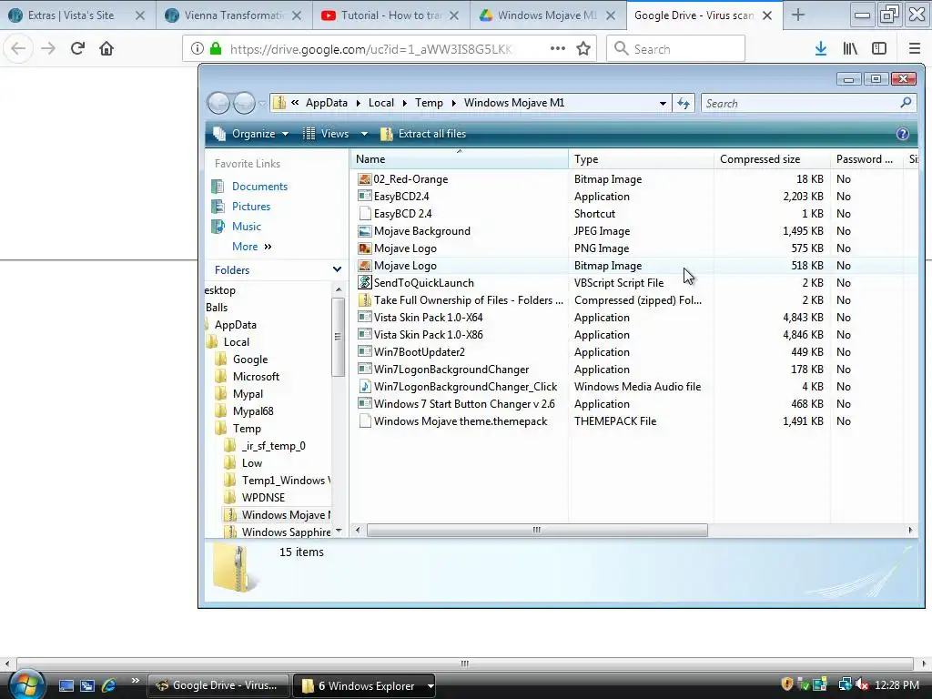
Task: Click the Explorer forward navigation button
Action: 244,104
